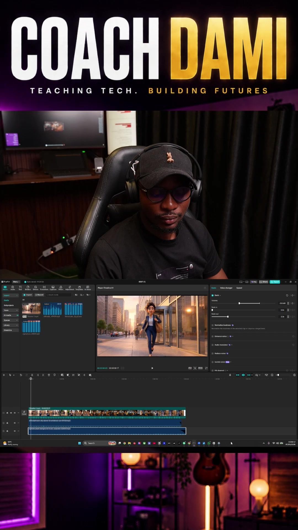
Task: Open the Media panel icon
Action: tap(5, 288)
